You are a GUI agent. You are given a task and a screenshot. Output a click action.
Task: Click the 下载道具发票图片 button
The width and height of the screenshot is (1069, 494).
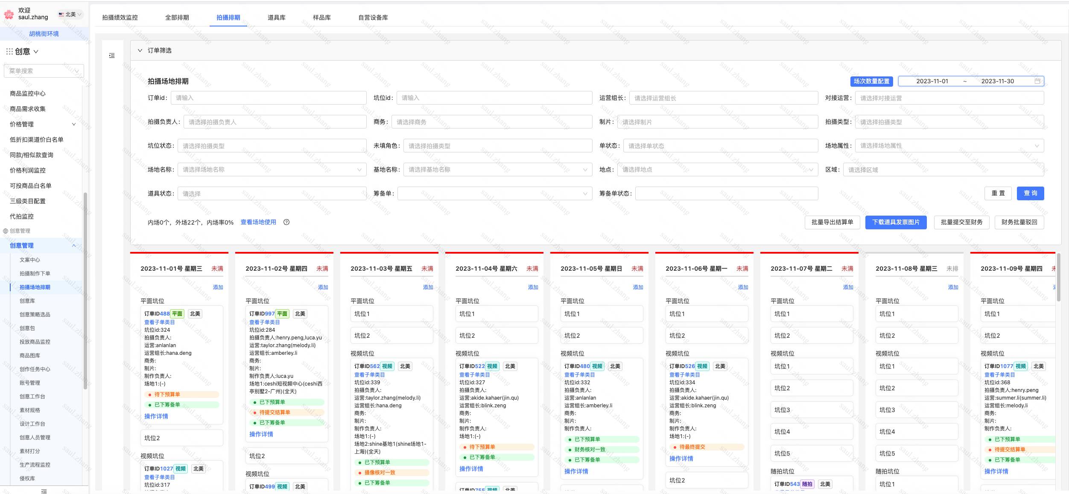click(x=896, y=222)
